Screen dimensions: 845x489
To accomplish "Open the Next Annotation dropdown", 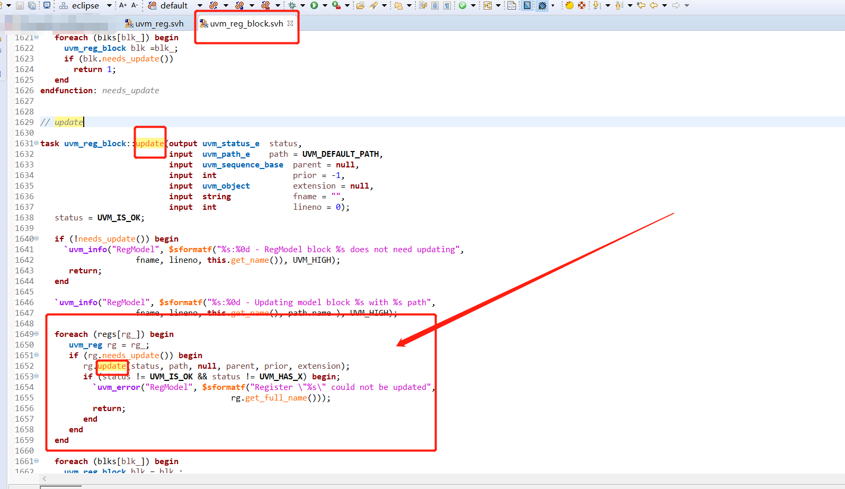I will point(608,5).
